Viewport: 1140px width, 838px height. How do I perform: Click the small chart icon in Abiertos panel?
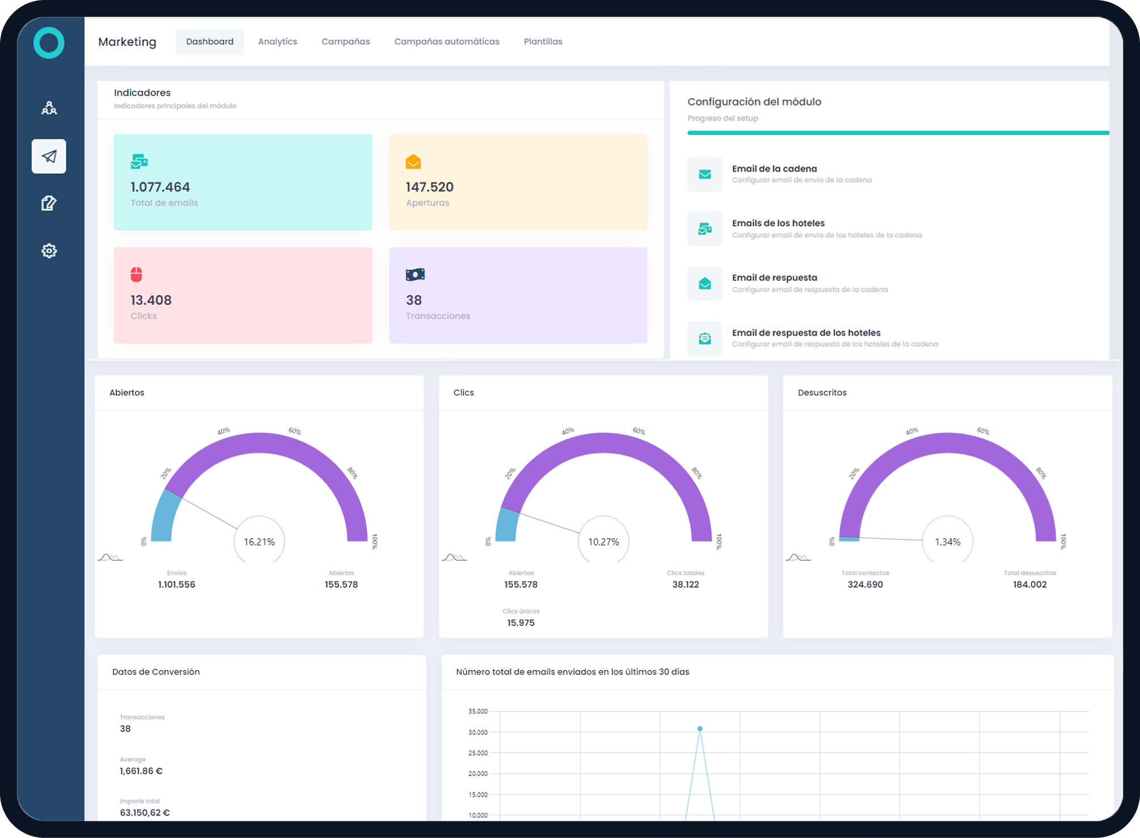tap(110, 558)
